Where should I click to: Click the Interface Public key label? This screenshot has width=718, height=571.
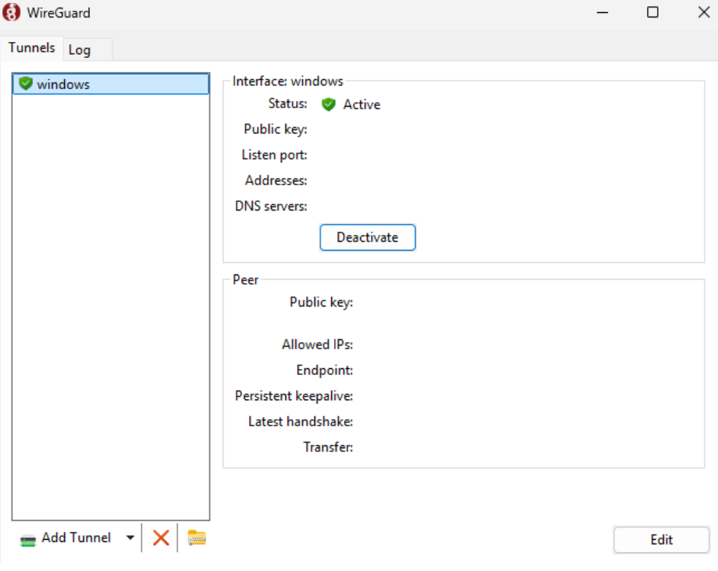click(x=275, y=130)
